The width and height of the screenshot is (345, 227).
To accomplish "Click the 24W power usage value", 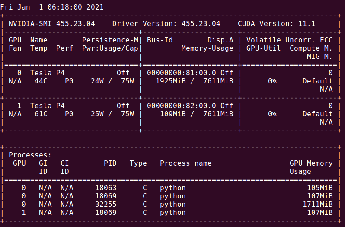I will pos(97,81).
